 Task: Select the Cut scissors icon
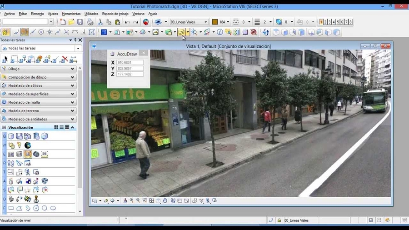pos(100,22)
